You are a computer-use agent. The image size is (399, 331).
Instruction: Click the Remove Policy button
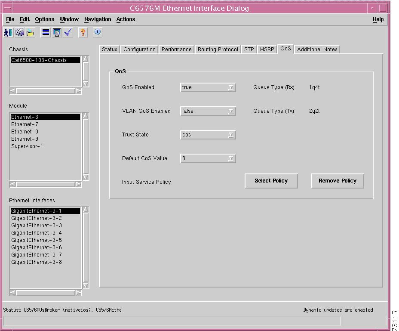click(x=338, y=181)
